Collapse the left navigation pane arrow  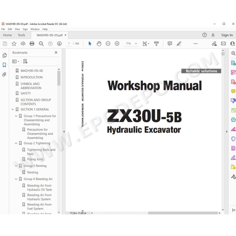[64, 131]
